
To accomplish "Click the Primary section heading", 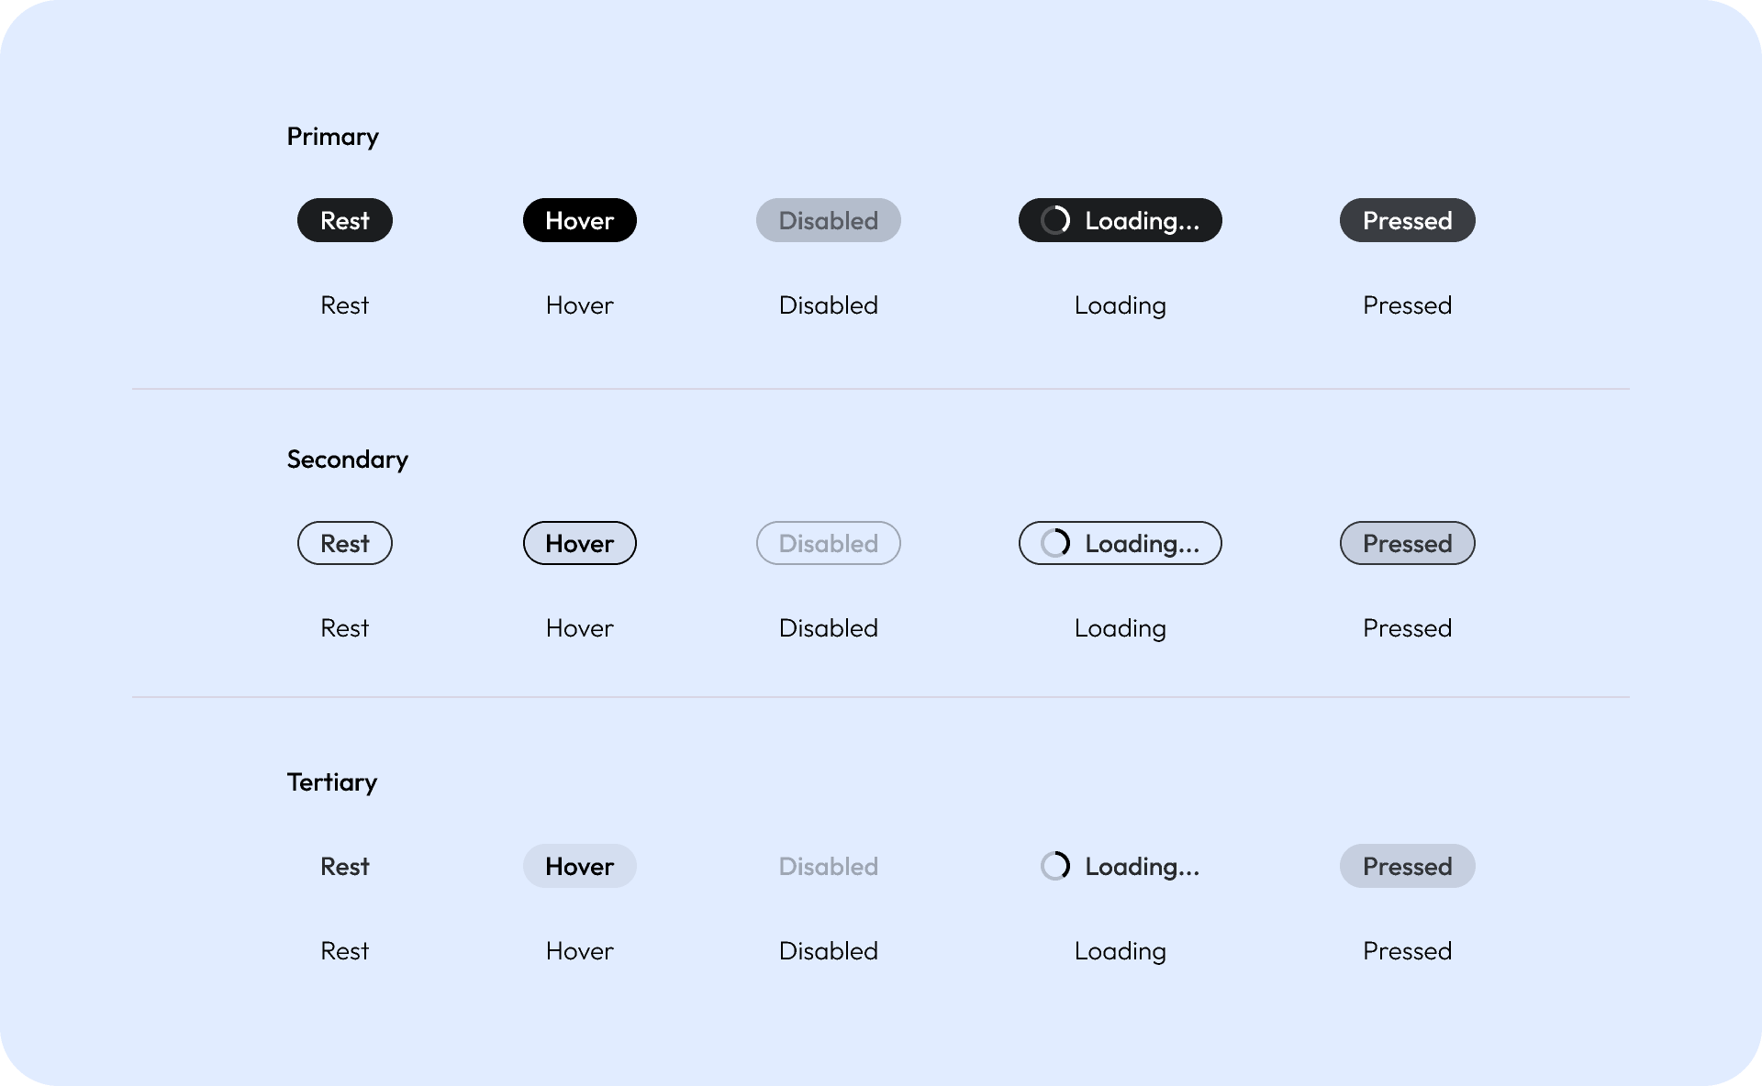I will (x=332, y=136).
